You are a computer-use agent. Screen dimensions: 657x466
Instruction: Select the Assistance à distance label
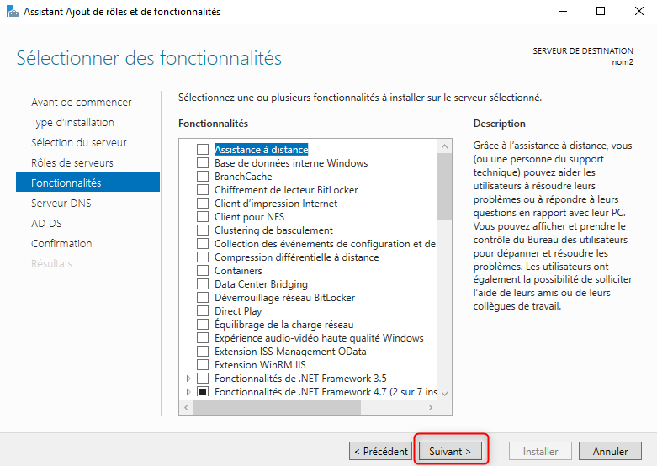(261, 150)
